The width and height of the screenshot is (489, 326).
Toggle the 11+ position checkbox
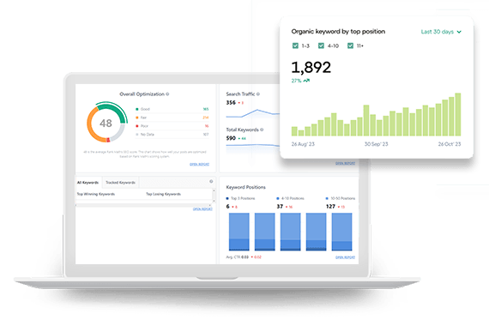pos(350,45)
